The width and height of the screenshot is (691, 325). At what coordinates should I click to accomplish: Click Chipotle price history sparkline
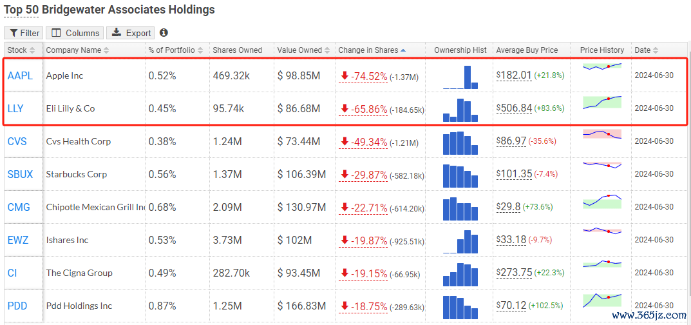(602, 201)
